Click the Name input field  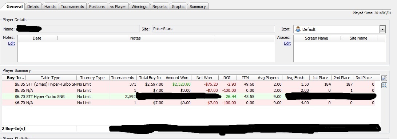[x=78, y=29]
